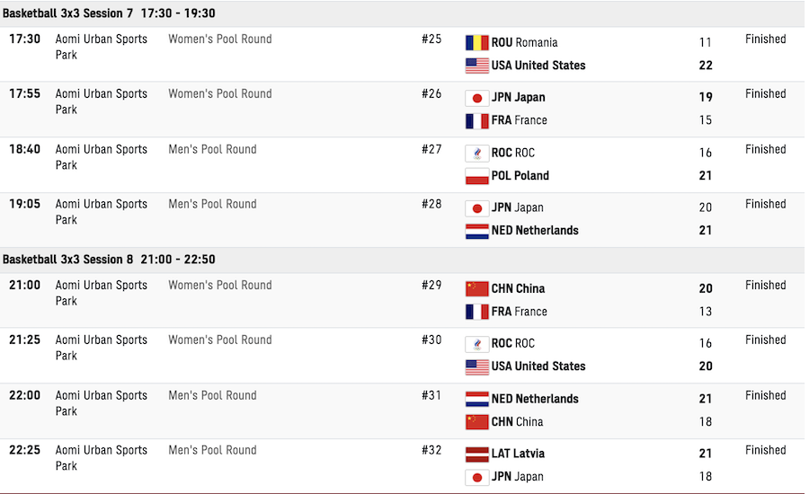This screenshot has width=809, height=494.
Task: Click the Latvia flag in match #32
Action: pyautogui.click(x=476, y=454)
